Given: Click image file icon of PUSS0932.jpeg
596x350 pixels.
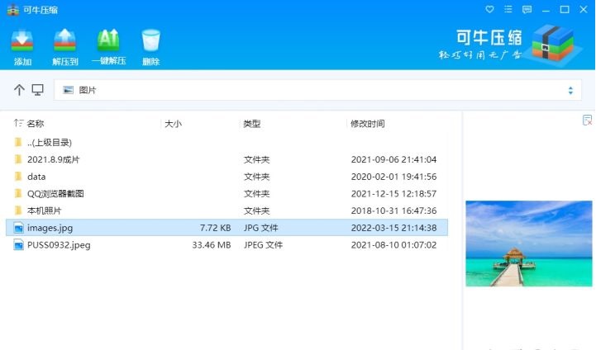Looking at the screenshot, I should 18,245.
